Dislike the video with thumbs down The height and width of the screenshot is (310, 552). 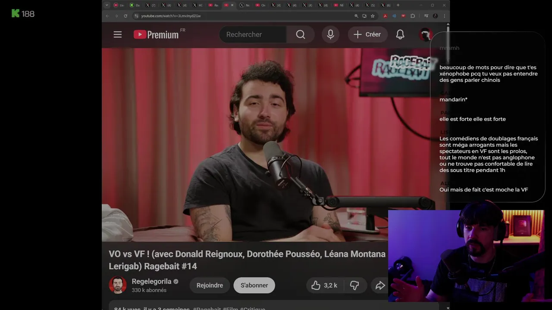(x=354, y=285)
